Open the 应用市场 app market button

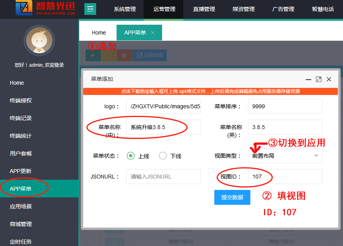[x=150, y=55]
